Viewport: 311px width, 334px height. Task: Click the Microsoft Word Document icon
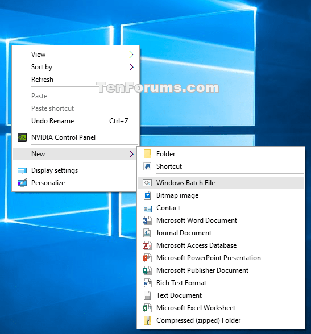tap(147, 220)
